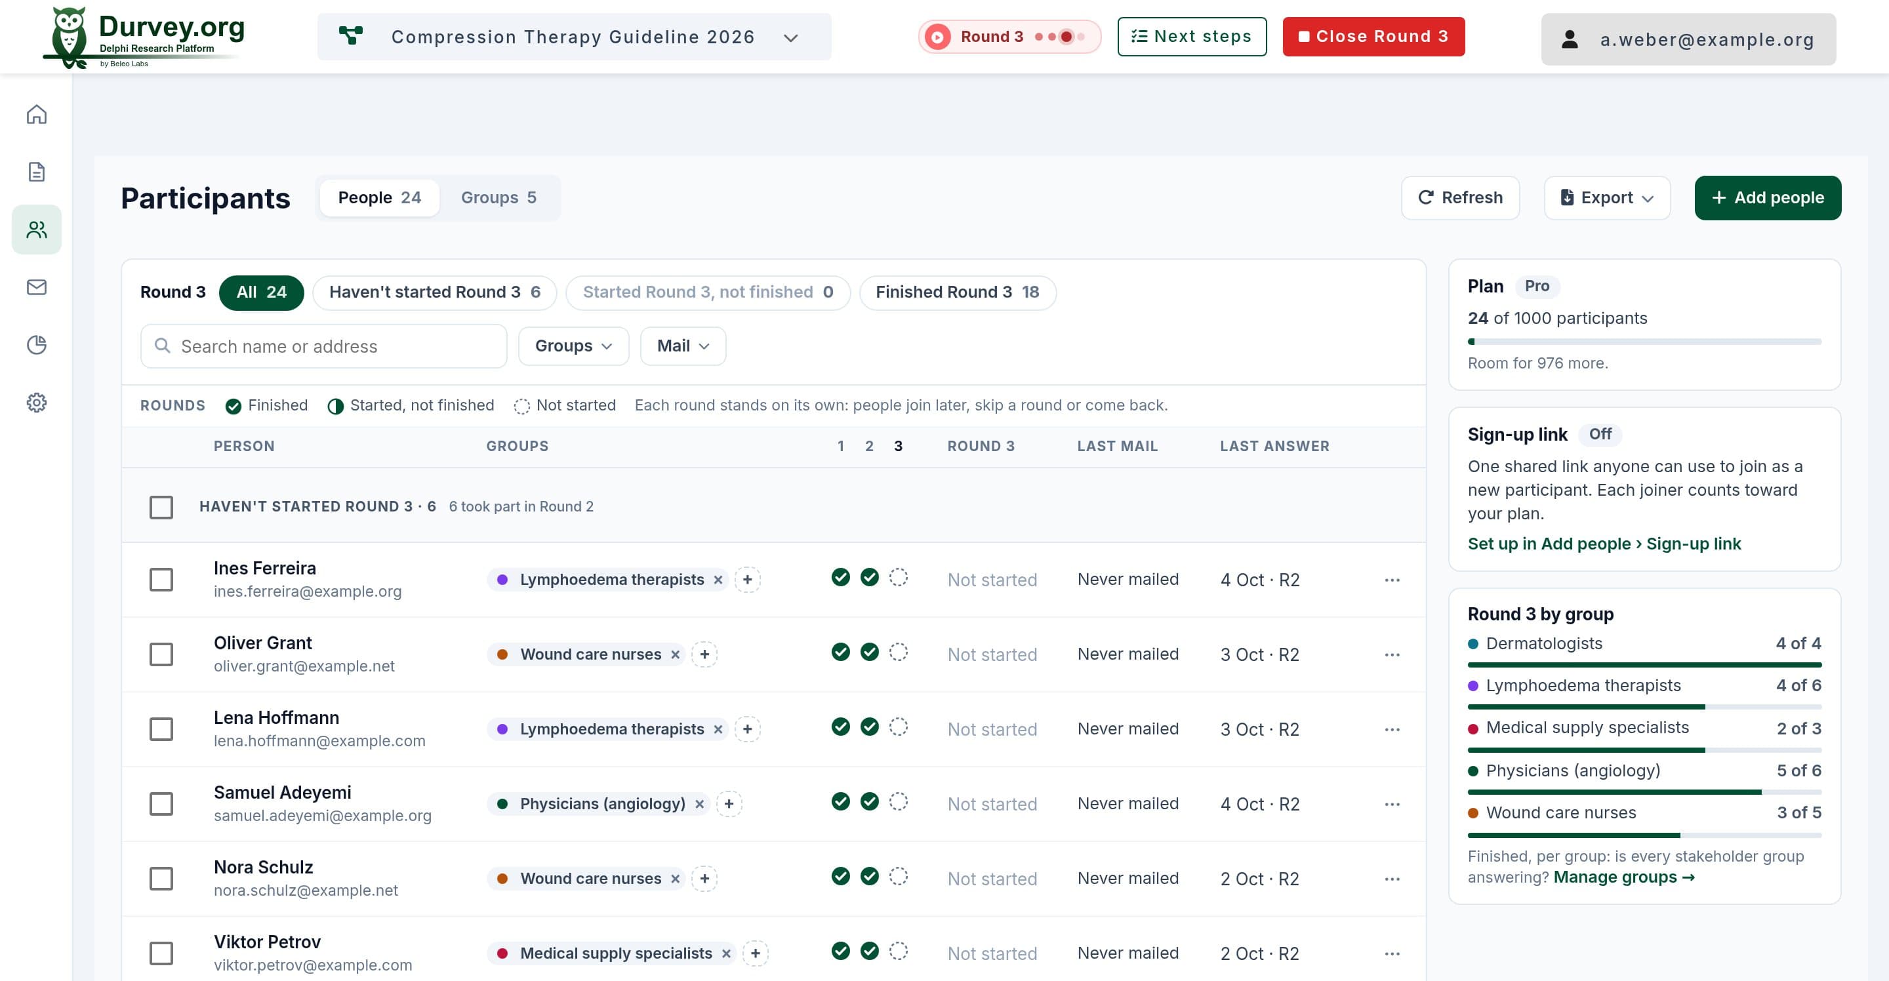The height and width of the screenshot is (981, 1889).
Task: Refresh the participants list
Action: [x=1460, y=198]
